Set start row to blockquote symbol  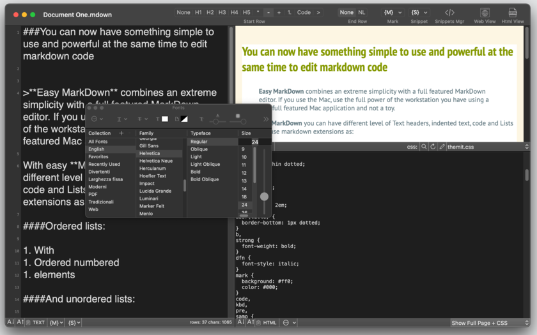coord(318,12)
